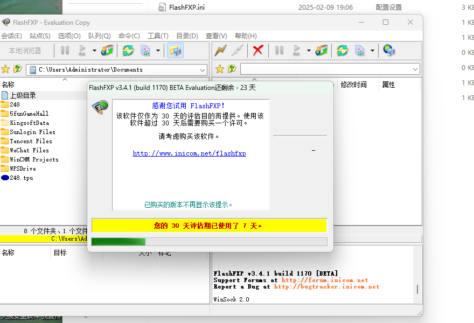Click local pane transfer mode icon
This screenshot has height=323, width=474.
145,50
